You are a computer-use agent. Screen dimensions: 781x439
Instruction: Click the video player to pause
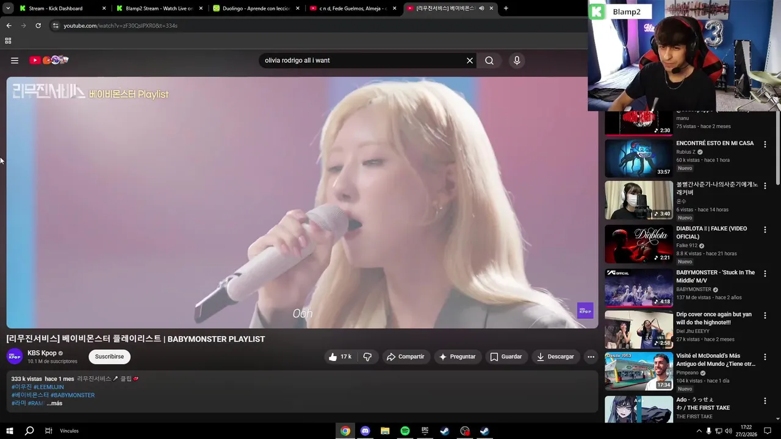(302, 202)
